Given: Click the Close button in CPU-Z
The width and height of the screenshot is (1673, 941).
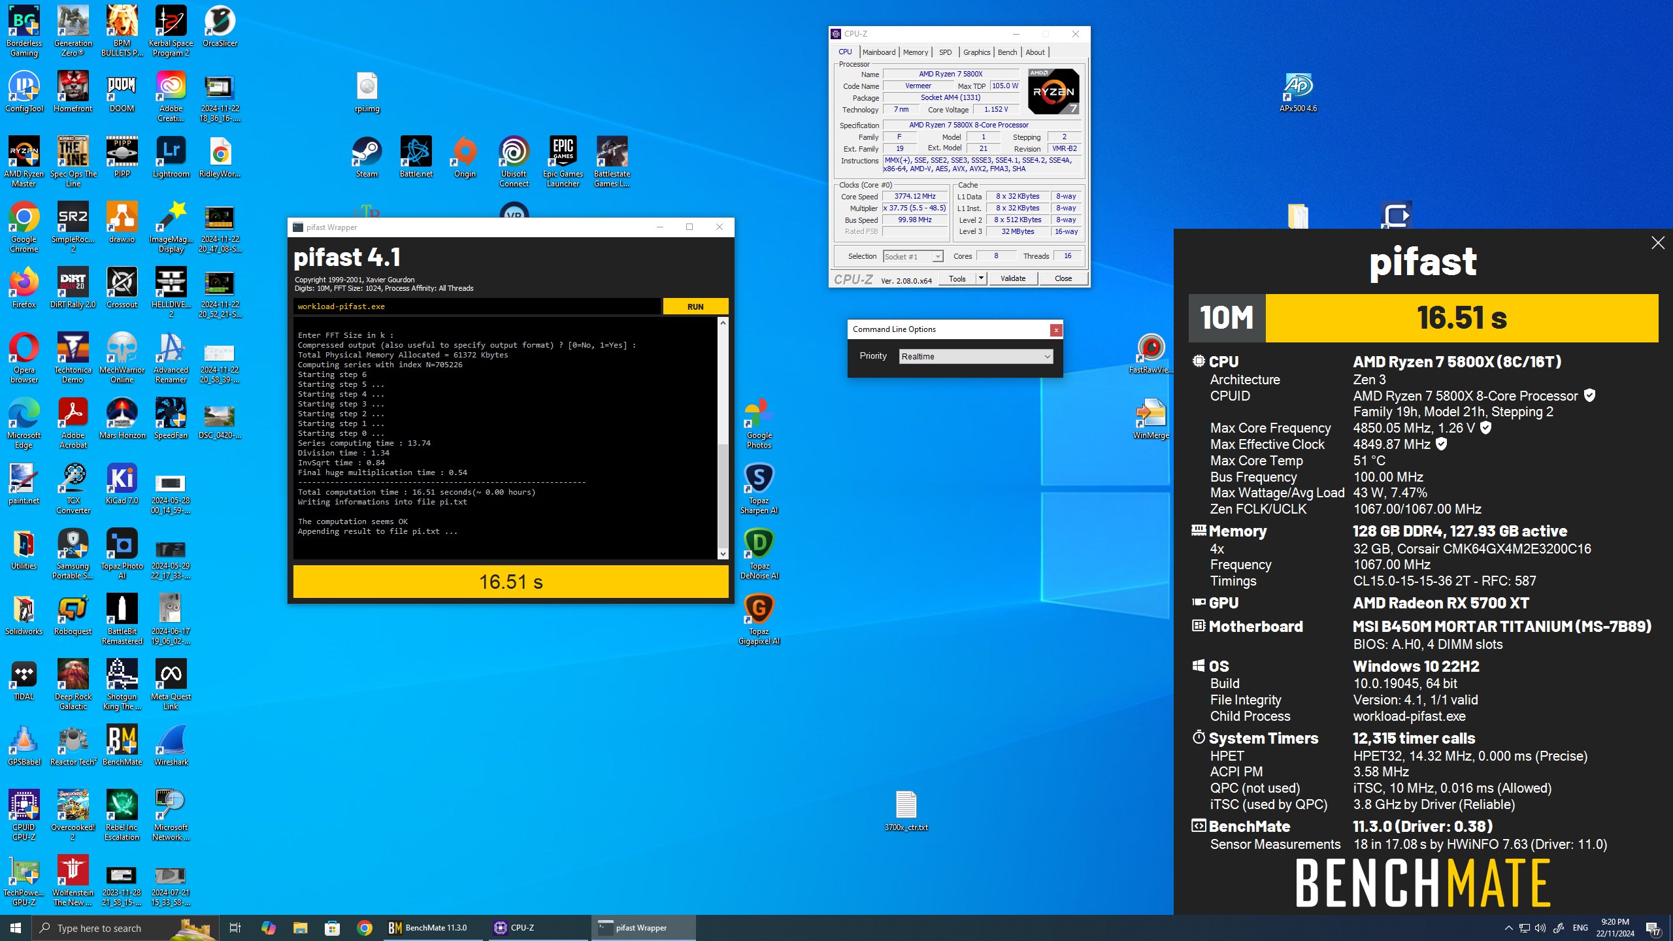Looking at the screenshot, I should [x=1063, y=278].
